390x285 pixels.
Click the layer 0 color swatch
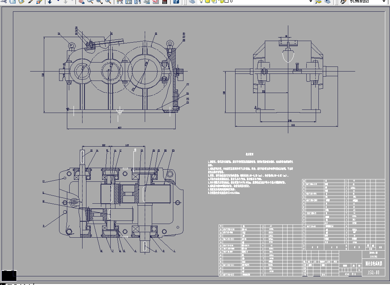click(x=226, y=2)
